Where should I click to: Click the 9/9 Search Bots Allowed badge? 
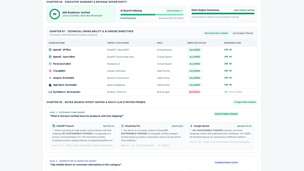click(216, 33)
